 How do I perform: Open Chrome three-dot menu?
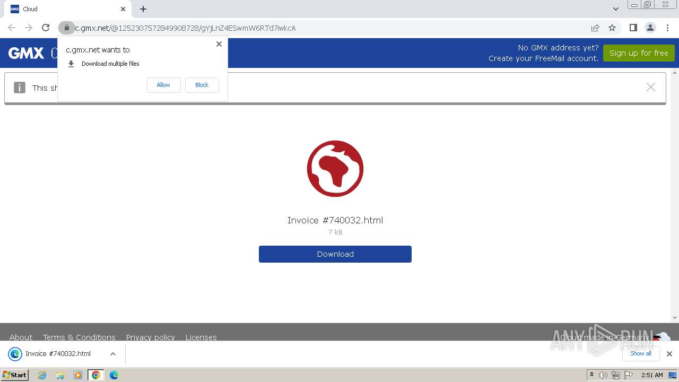[x=667, y=28]
